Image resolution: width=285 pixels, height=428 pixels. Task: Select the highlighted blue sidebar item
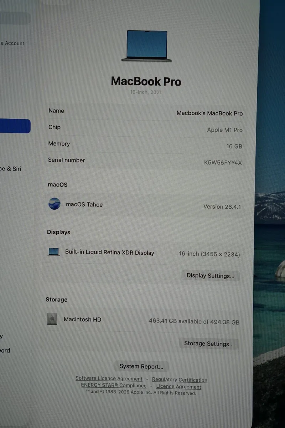click(x=15, y=126)
